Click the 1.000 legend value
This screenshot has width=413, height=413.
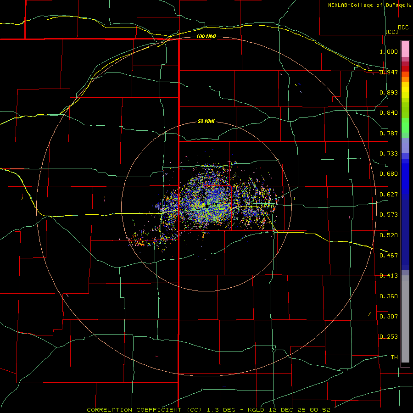389,51
